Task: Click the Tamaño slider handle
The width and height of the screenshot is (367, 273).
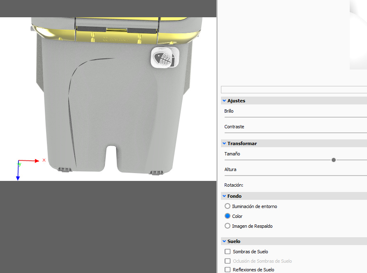Action: tap(334, 160)
